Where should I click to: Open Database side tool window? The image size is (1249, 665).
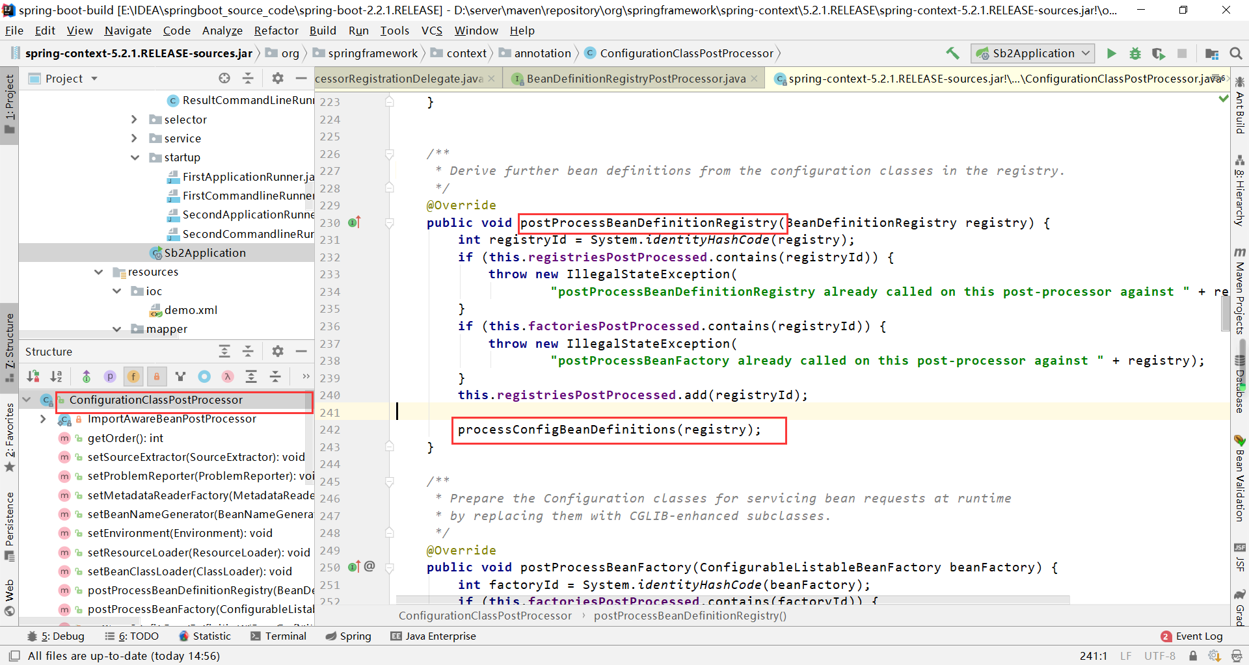click(x=1240, y=385)
